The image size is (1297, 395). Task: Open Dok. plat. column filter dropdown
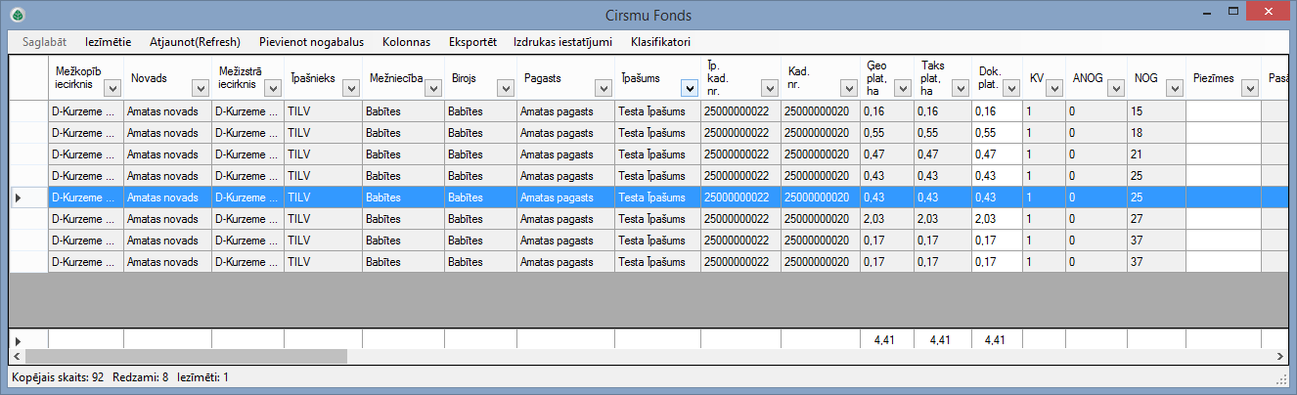point(1011,88)
